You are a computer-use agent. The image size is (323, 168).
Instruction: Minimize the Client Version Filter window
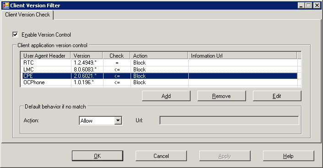coord(301,5)
